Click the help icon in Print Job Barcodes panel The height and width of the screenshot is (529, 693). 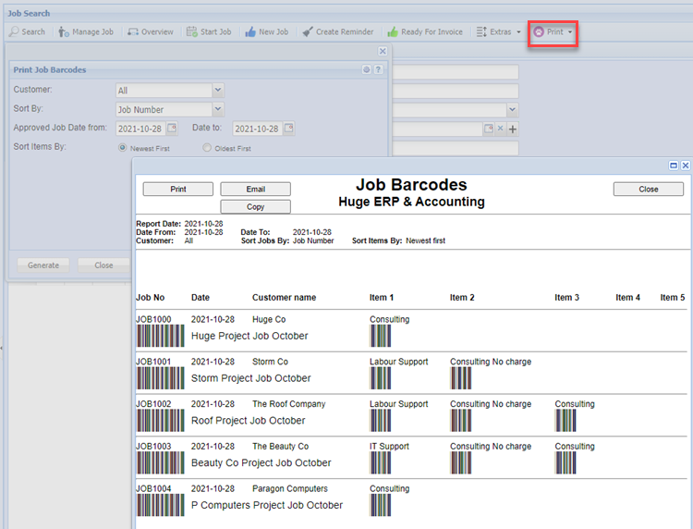coord(378,69)
